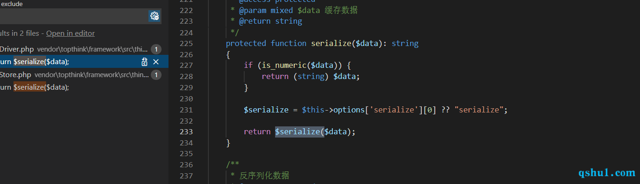Click the highlighted $serialize( text in editor
The height and width of the screenshot is (184, 640).
(299, 131)
